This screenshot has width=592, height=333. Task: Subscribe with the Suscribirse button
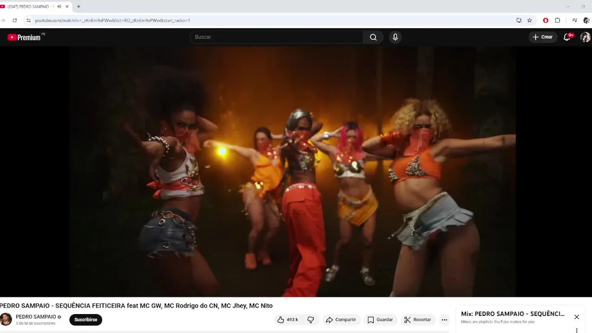coord(86,320)
